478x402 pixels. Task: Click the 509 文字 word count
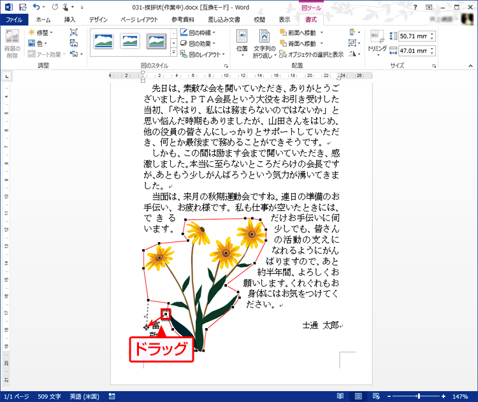[49, 396]
